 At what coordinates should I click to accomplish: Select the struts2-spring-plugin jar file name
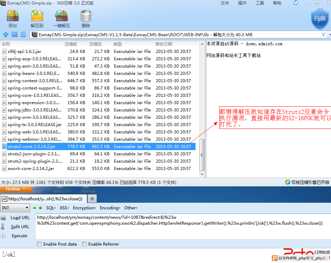point(35,161)
